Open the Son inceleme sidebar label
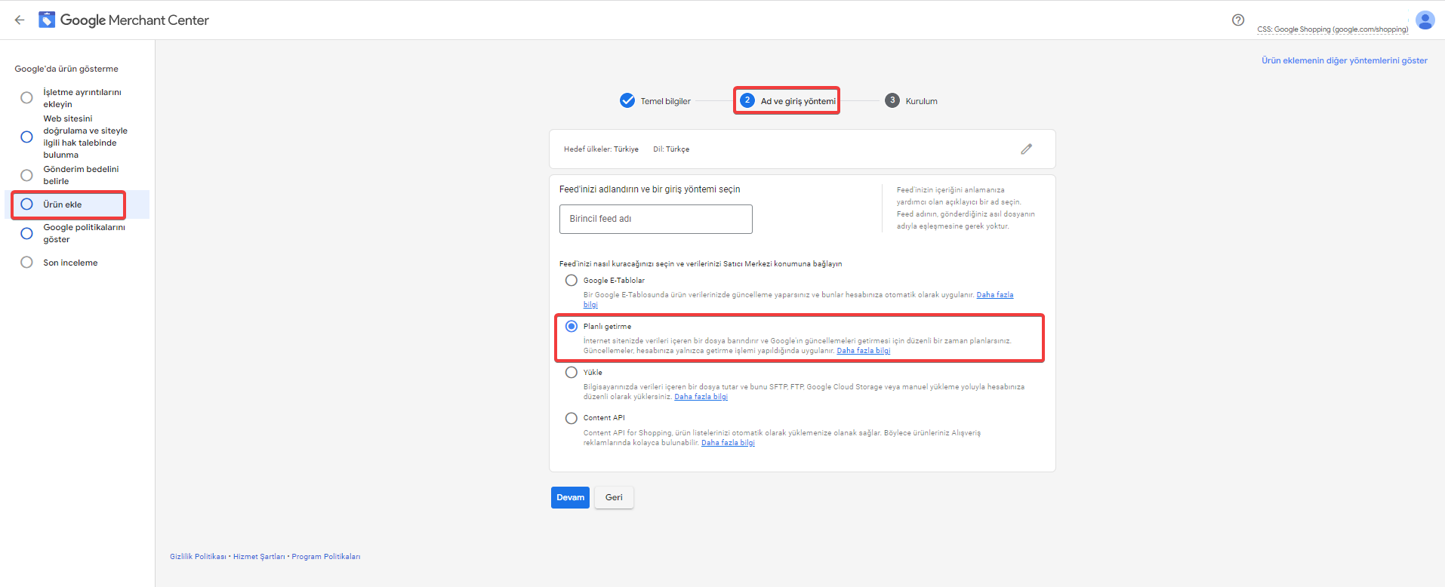1445x587 pixels. pos(70,263)
